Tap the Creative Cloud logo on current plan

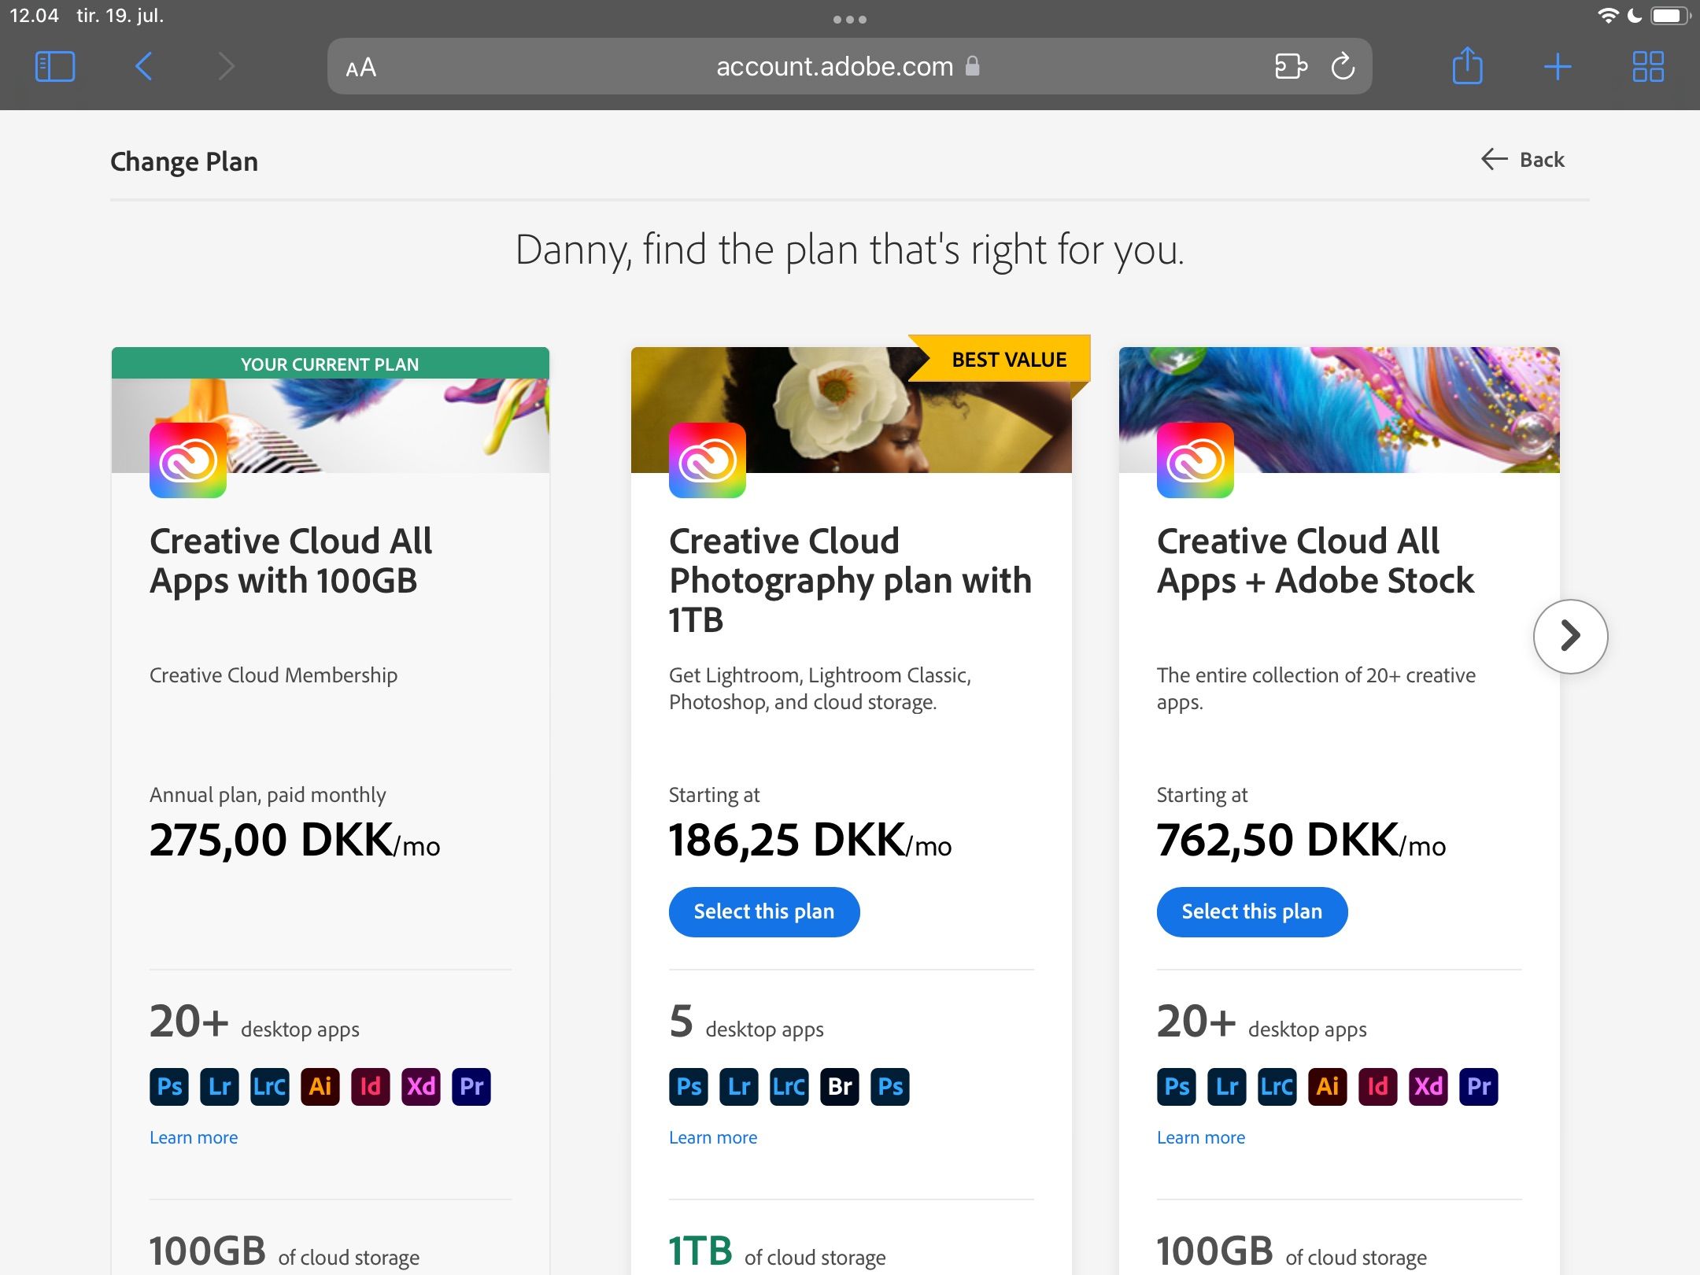(x=188, y=460)
